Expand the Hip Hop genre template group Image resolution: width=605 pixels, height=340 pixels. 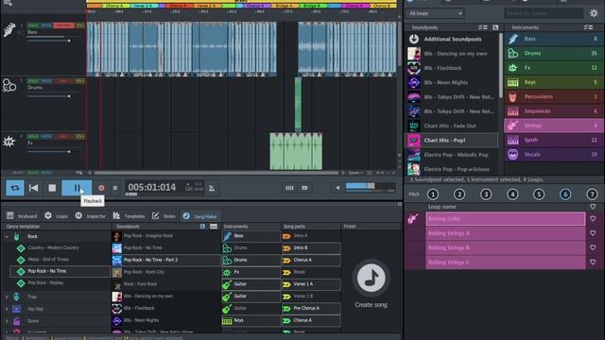(7, 309)
